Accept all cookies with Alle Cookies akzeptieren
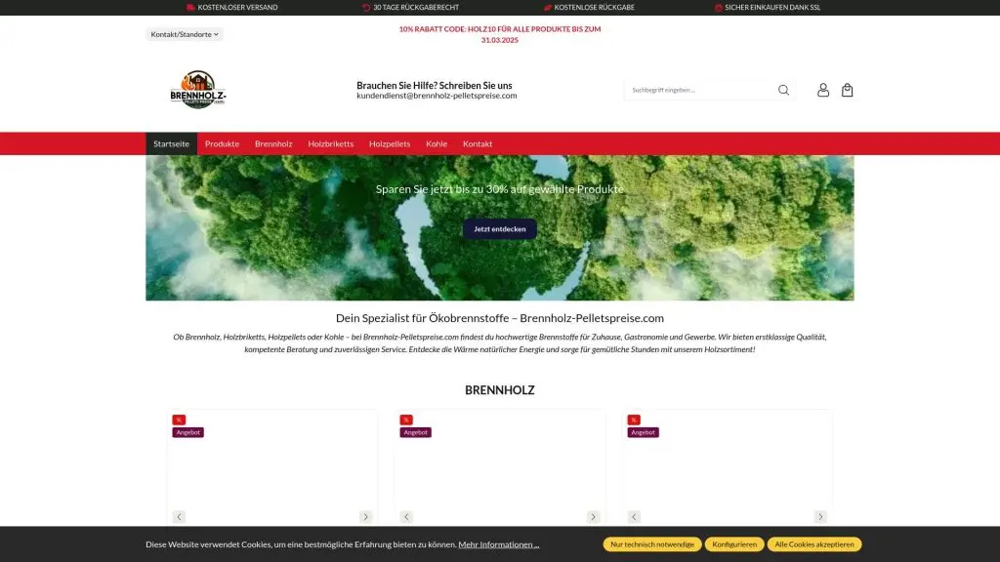The height and width of the screenshot is (562, 1000). [813, 544]
